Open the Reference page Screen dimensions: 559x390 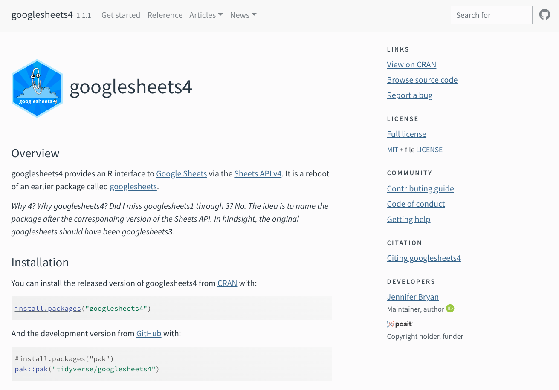[x=165, y=15]
